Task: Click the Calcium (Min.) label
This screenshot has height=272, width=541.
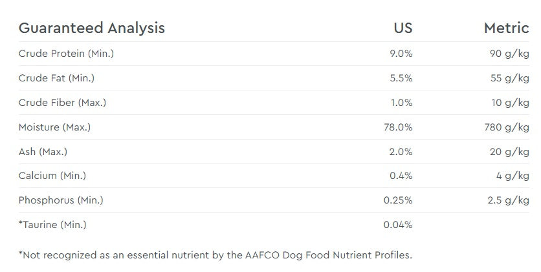Action: [52, 176]
